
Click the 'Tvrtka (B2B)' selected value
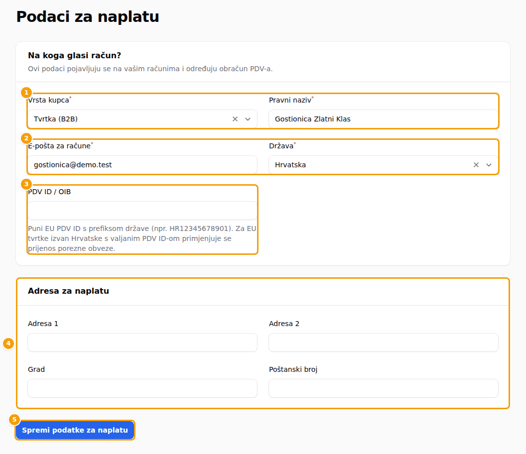coord(56,119)
